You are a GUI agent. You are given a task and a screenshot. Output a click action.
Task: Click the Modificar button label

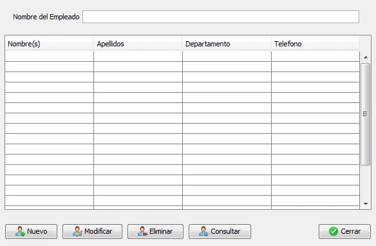99,231
